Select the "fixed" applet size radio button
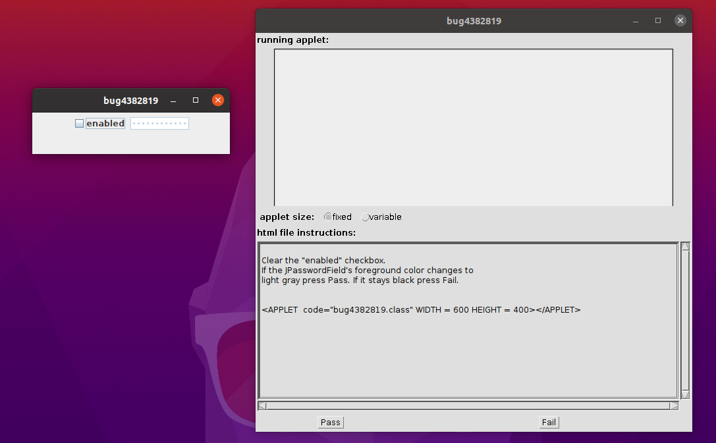716x443 pixels. pos(328,217)
